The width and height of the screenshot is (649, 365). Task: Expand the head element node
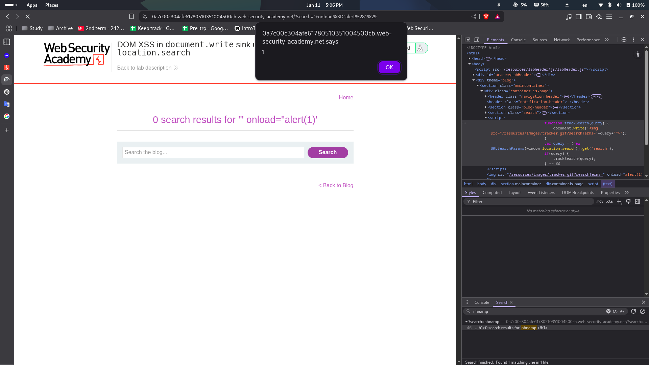470,58
